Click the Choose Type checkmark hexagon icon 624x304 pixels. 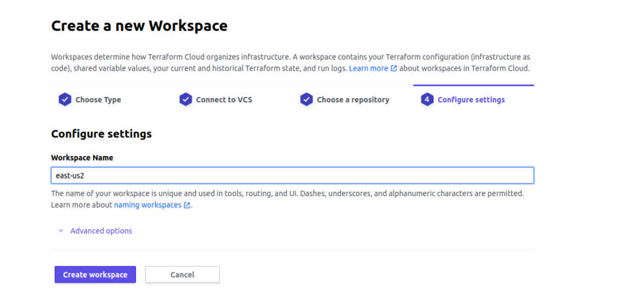tap(65, 99)
